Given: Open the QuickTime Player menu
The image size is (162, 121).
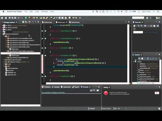Looking at the screenshot, I should point(15,11).
